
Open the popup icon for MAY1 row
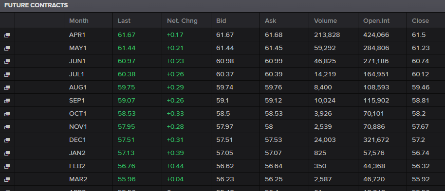[7, 48]
